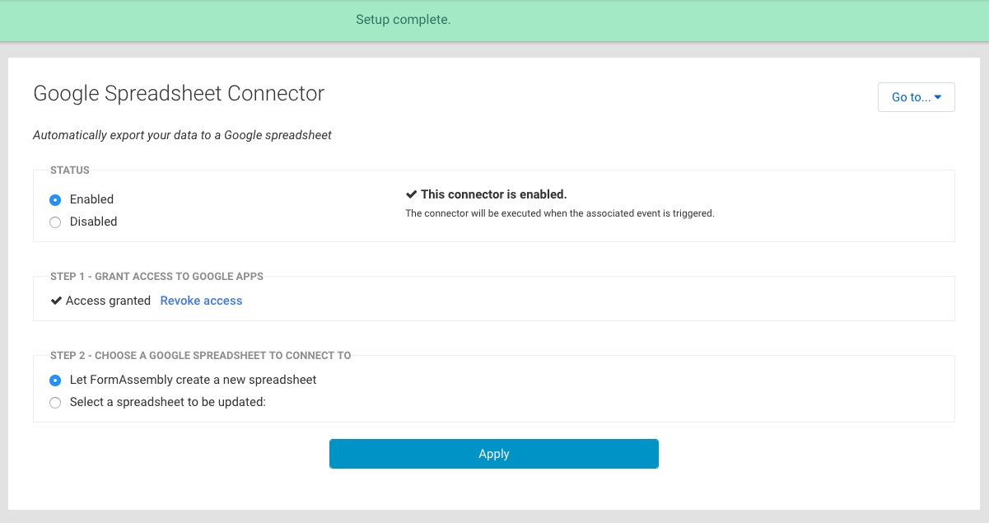The image size is (989, 523).
Task: Click the Setup complete notification text
Action: [404, 19]
